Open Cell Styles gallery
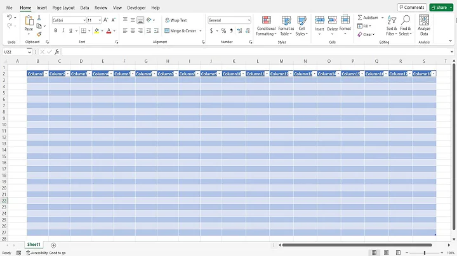The width and height of the screenshot is (457, 256). 301,26
